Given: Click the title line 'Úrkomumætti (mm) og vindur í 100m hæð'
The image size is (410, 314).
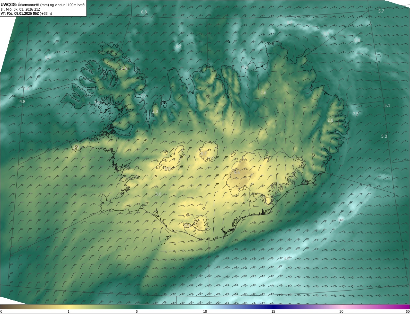Looking at the screenshot, I should [x=51, y=4].
